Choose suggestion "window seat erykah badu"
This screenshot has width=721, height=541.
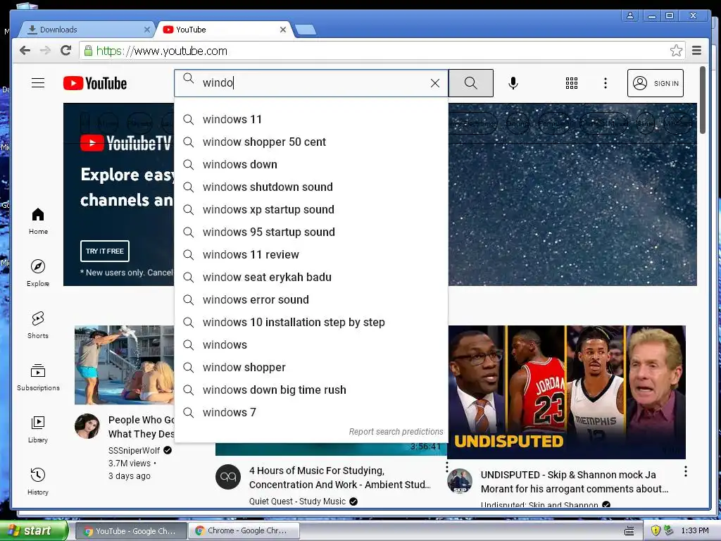[311, 278]
